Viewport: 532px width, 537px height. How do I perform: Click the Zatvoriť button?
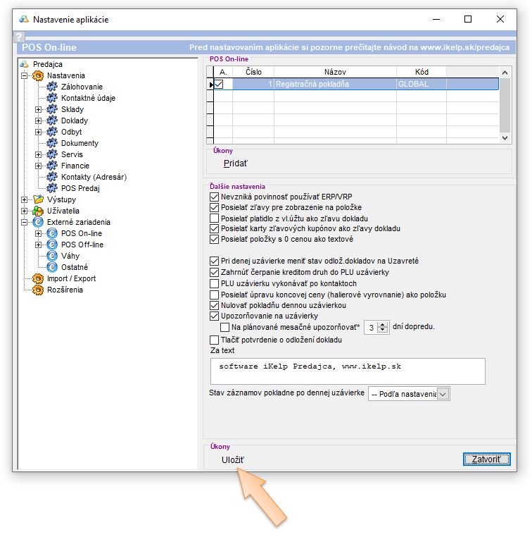pyautogui.click(x=486, y=459)
